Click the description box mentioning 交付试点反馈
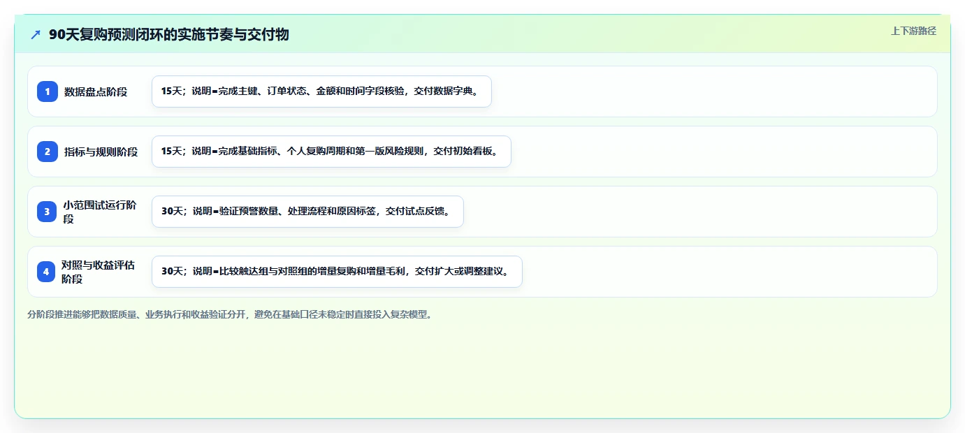 click(307, 212)
